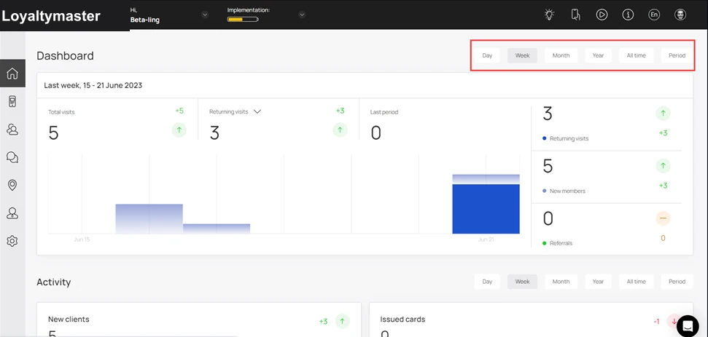Choose Month in Activity filters
The image size is (708, 337).
pyautogui.click(x=561, y=282)
